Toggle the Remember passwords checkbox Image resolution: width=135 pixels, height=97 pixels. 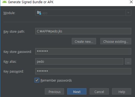(37, 80)
